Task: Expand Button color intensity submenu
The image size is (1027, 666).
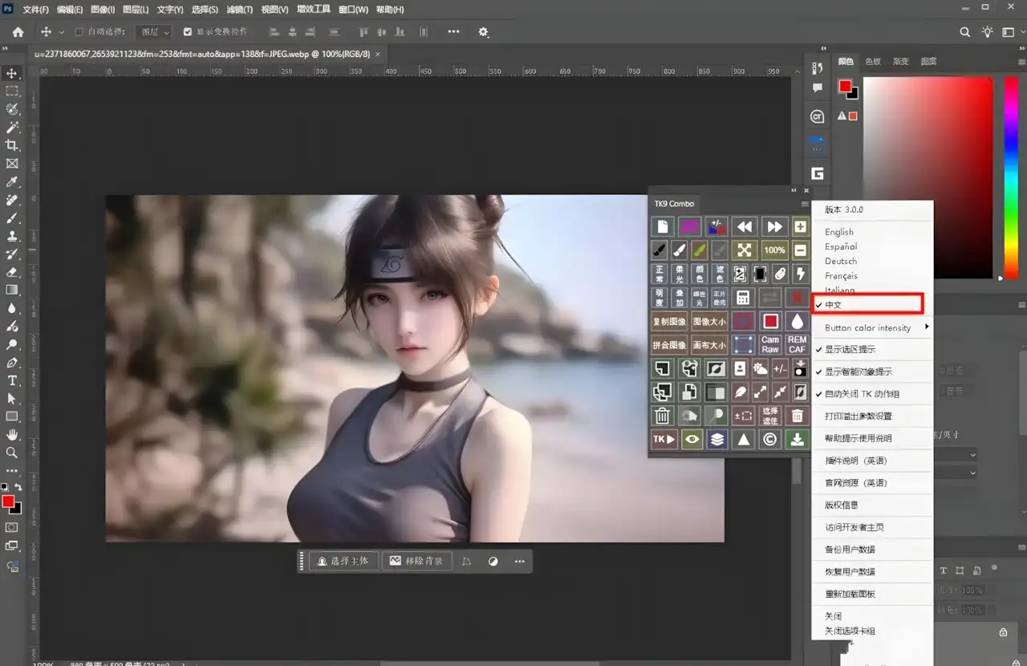Action: click(873, 327)
